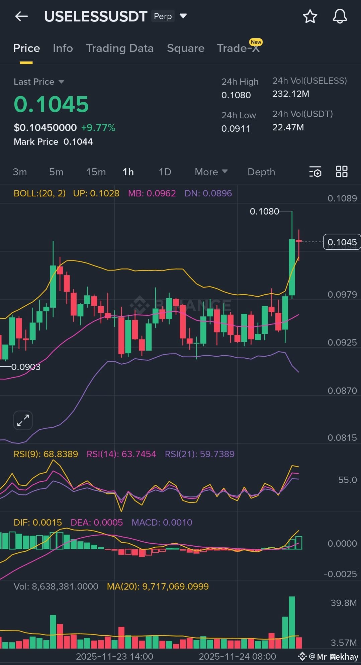Tap the RSI(21): 59.7389 label
Viewport: 361px width, 665px height.
pyautogui.click(x=200, y=454)
